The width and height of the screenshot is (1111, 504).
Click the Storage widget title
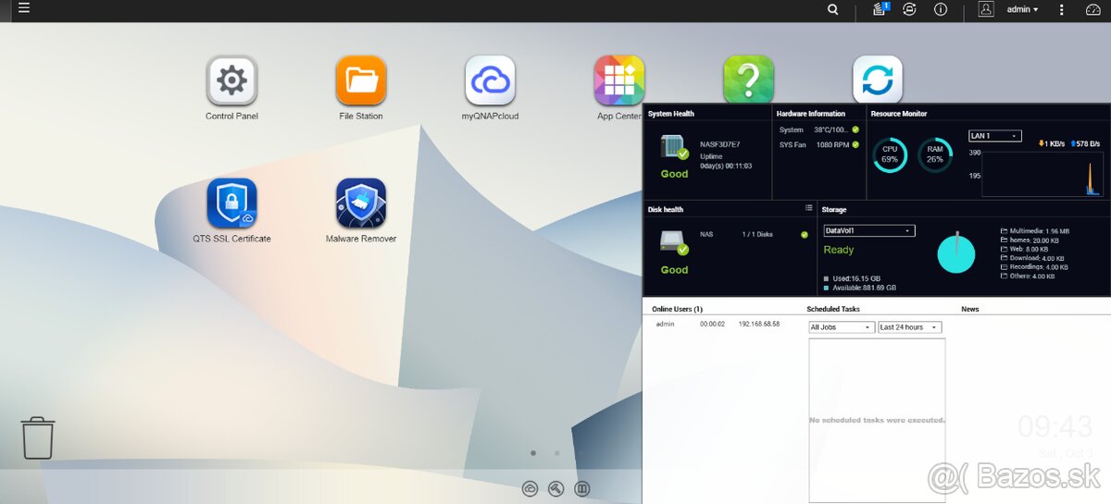(834, 210)
